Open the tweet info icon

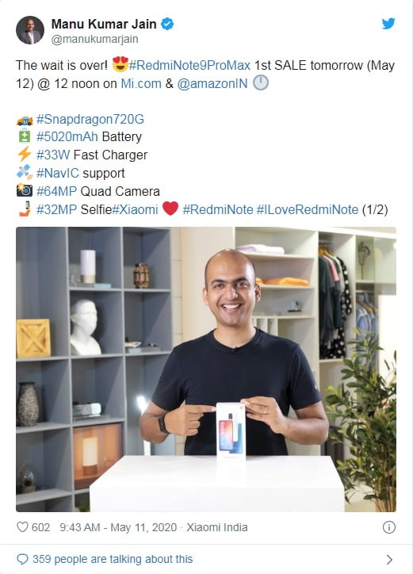389,527
